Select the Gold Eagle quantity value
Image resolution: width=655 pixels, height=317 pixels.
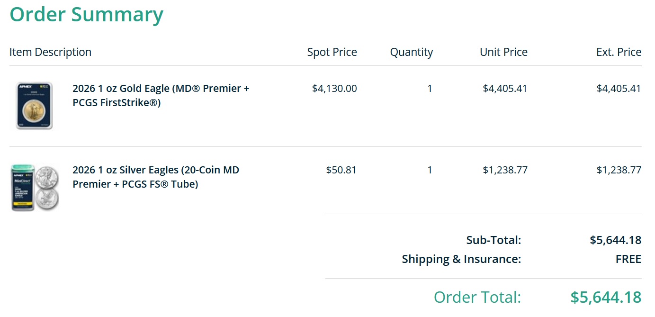[x=430, y=89]
